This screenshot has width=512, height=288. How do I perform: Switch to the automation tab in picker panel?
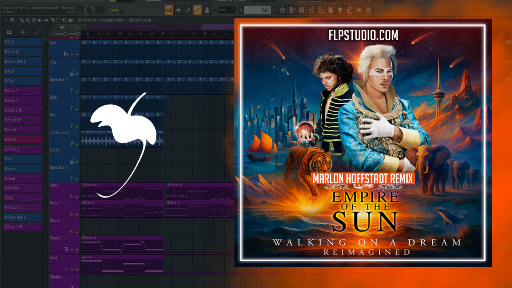coord(37,32)
